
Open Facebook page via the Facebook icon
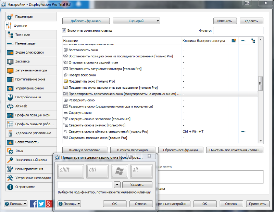34,204
